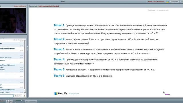Click the Тезис 4 heading on slide
183x103 pixels.
click(x=59, y=59)
